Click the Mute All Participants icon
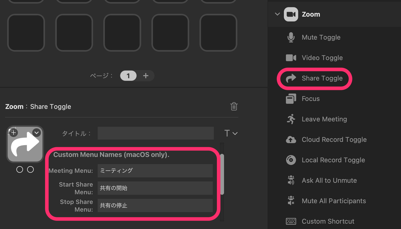The image size is (401, 229). point(290,201)
